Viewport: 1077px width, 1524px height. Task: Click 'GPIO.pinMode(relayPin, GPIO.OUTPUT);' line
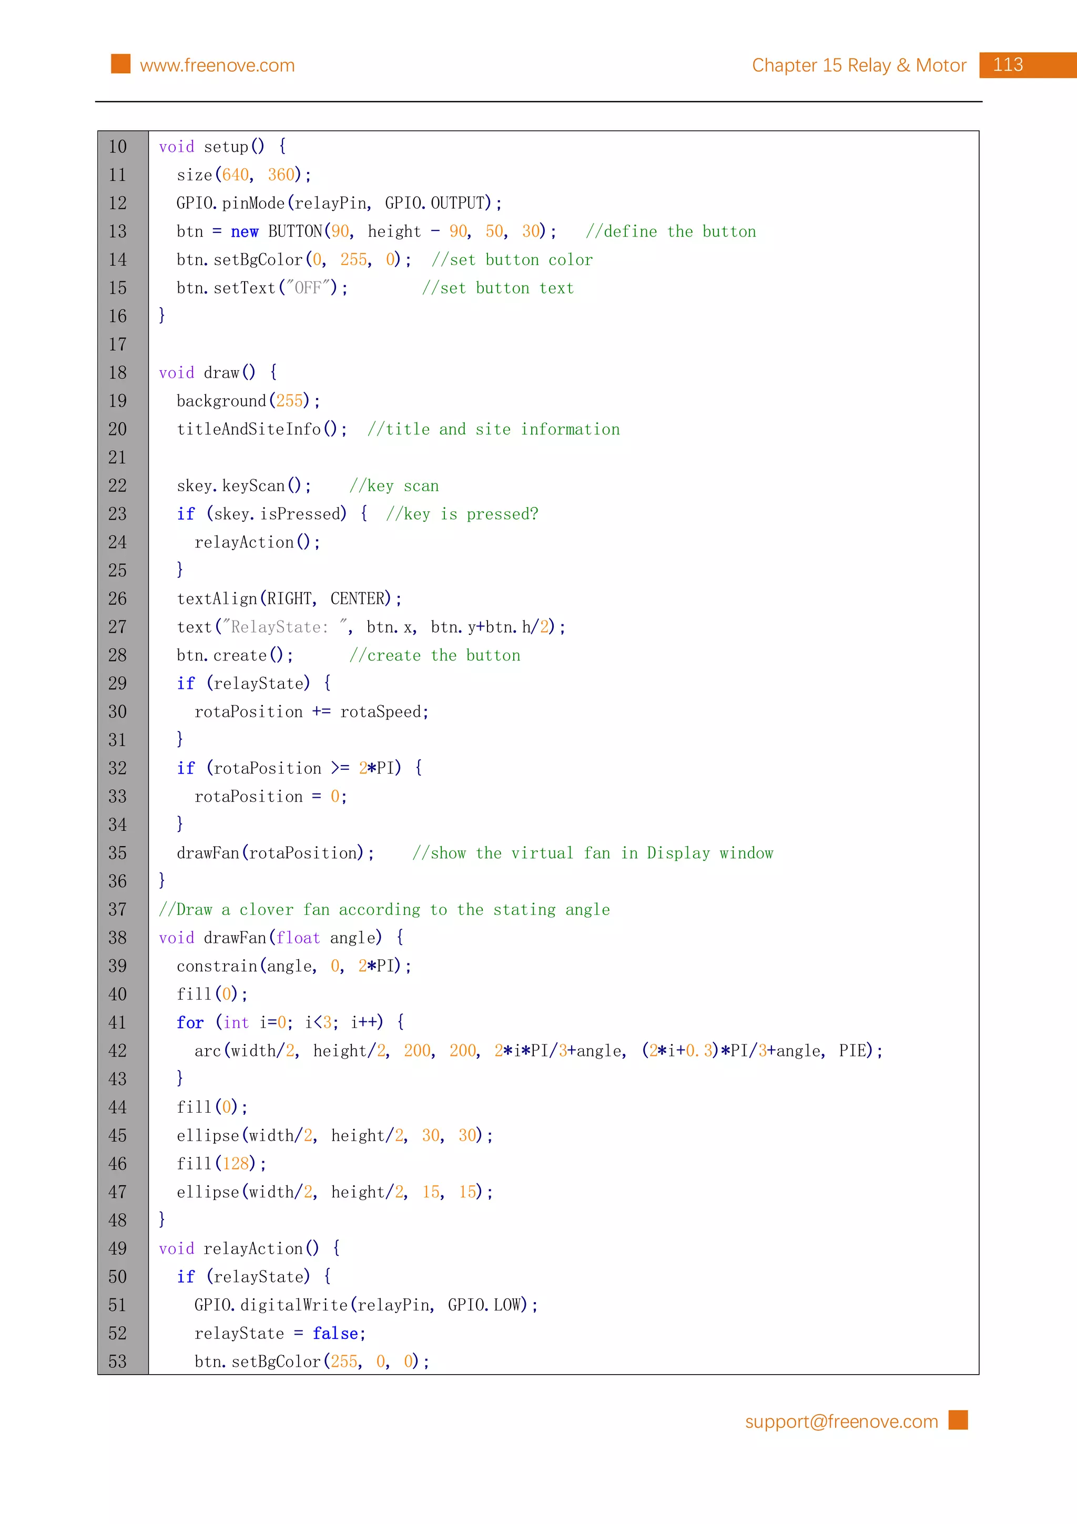tap(339, 203)
